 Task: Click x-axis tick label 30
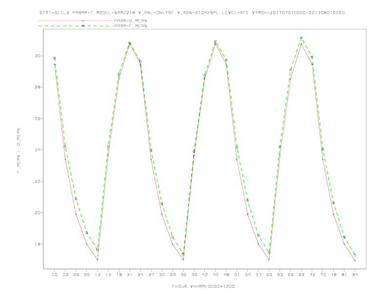click(x=162, y=275)
